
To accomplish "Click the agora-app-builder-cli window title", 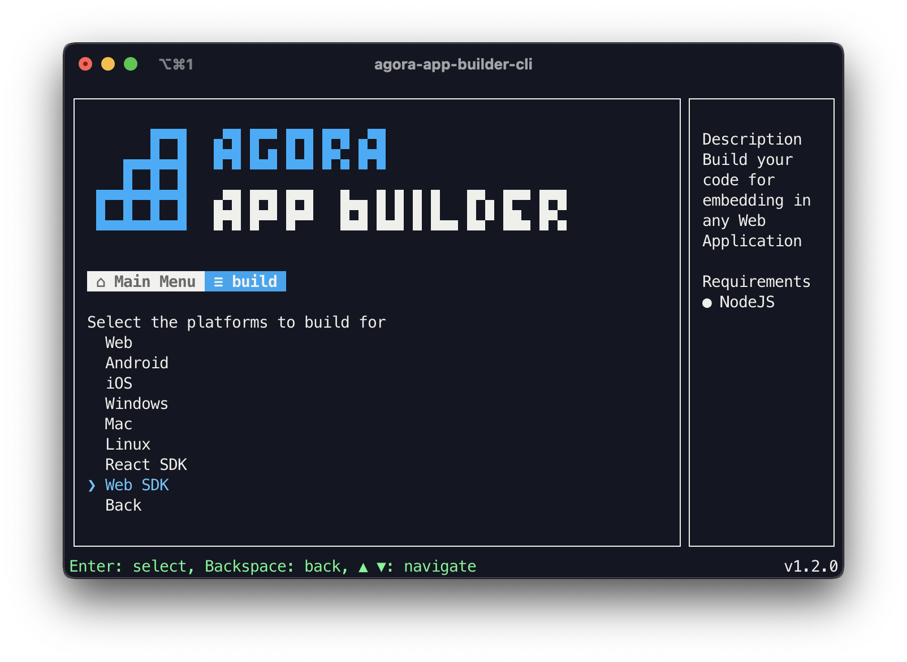I will pos(453,64).
